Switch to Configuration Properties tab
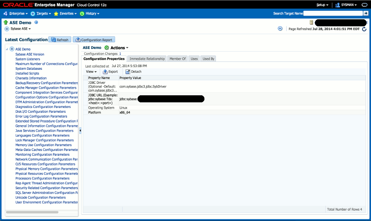The image size is (371, 221). click(104, 59)
